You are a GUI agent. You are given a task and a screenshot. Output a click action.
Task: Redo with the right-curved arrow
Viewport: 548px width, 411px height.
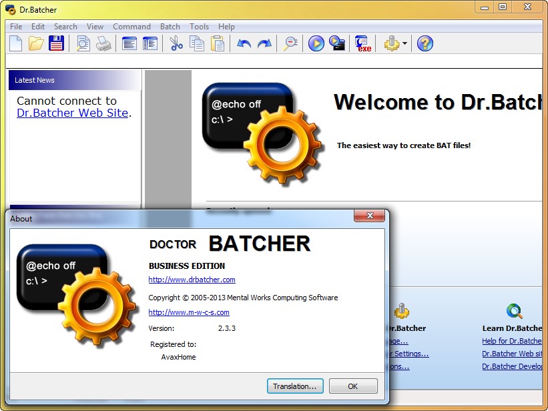click(264, 43)
